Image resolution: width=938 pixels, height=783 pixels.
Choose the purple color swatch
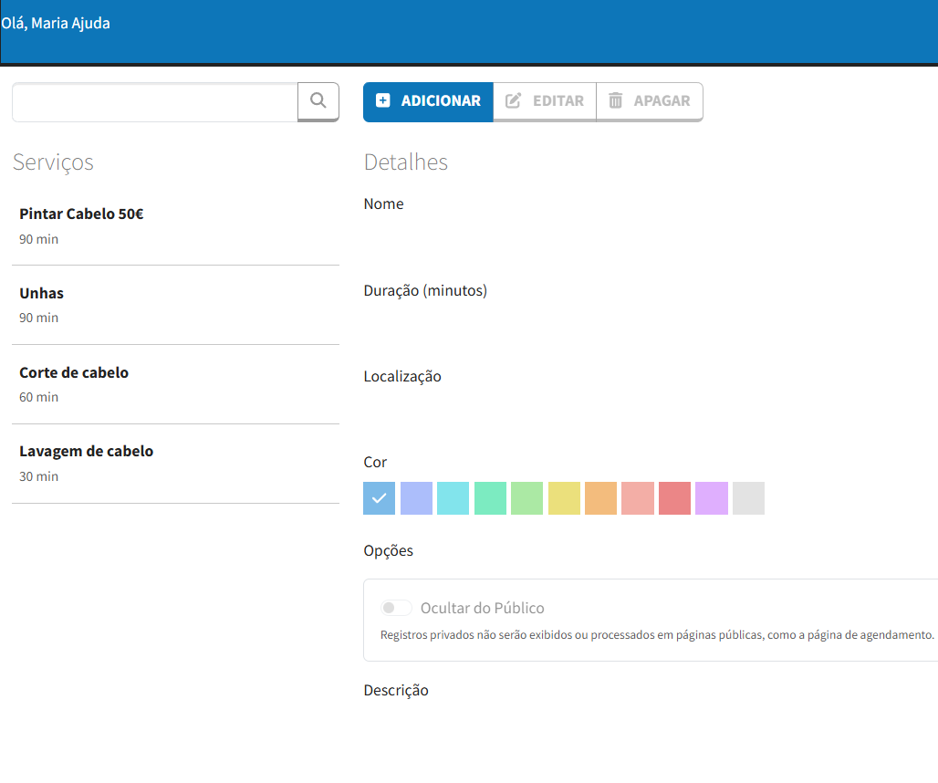pos(712,498)
